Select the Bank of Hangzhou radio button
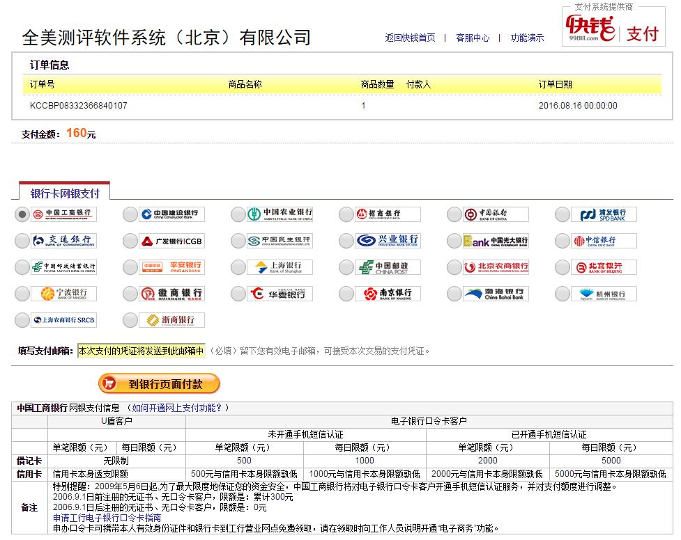 [x=563, y=294]
